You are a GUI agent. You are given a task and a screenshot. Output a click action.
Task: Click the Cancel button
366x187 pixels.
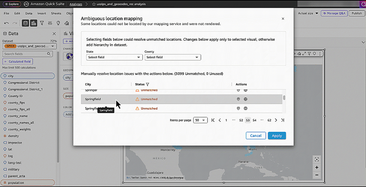[256, 136]
